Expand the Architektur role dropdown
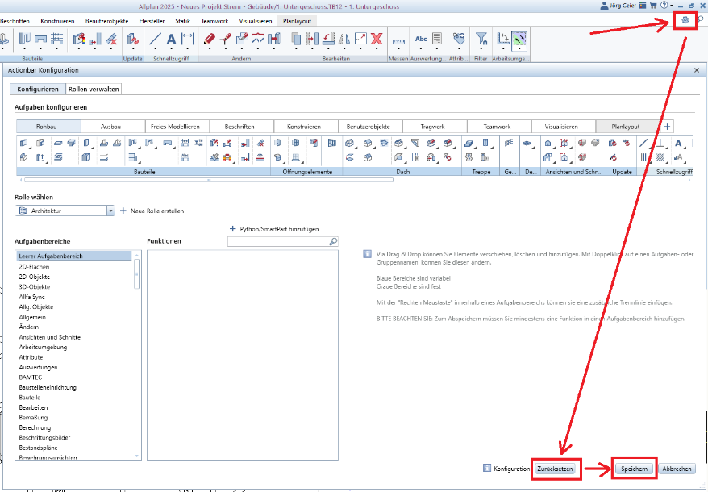 [x=110, y=211]
